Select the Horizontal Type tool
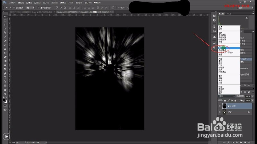 pyautogui.click(x=5, y=77)
